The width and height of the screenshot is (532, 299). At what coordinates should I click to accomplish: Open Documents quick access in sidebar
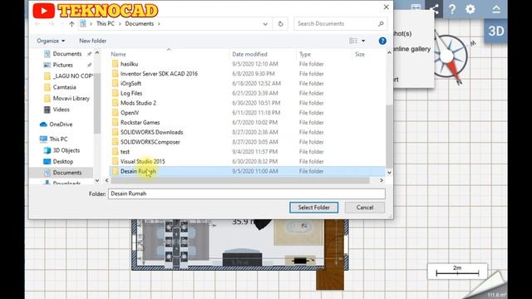[x=67, y=54]
